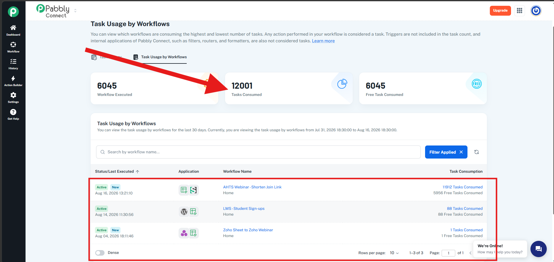554x262 pixels.
Task: Click the sheet app icon in Zoho row
Action: point(193,233)
